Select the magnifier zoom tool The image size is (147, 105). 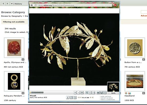pos(87,93)
